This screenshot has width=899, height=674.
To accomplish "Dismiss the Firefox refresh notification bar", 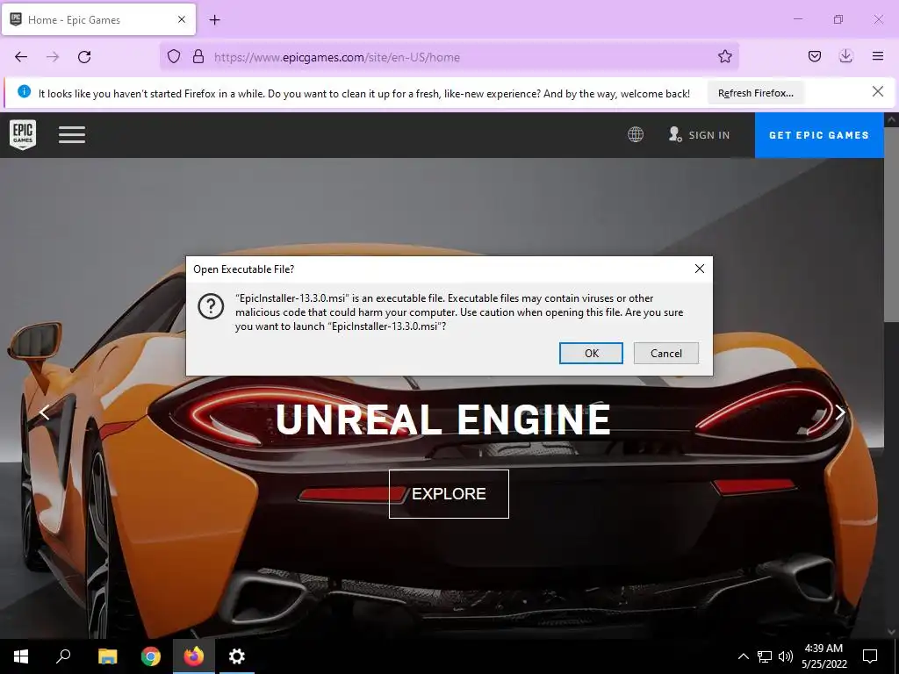I will pos(877,91).
